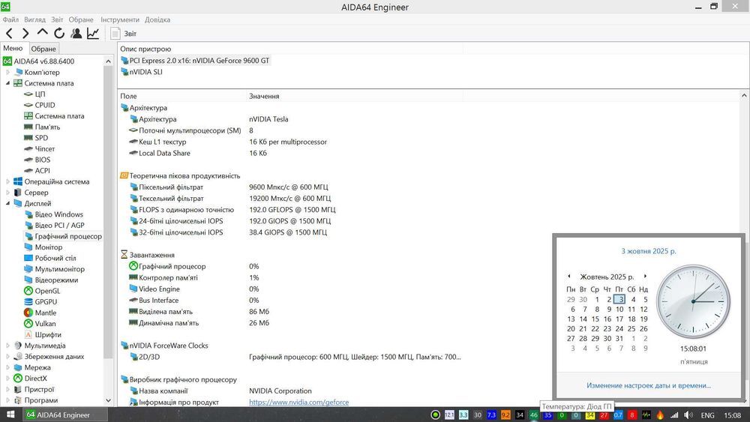Open Мультимонітор tree item
The height and width of the screenshot is (422, 750).
tap(59, 269)
